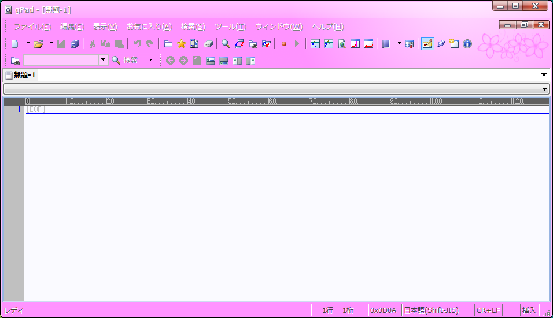Open the tab list arrow at right
Viewport: 553px width, 318px height.
pos(544,75)
